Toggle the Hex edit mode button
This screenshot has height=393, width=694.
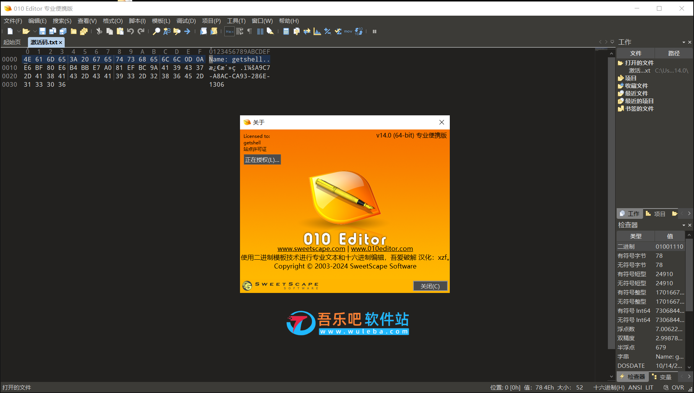pos(229,31)
